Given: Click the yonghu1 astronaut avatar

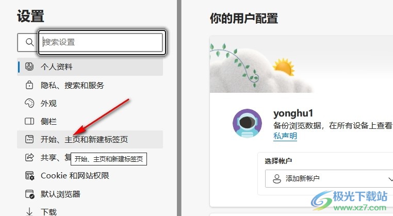Looking at the screenshot, I should click(247, 123).
